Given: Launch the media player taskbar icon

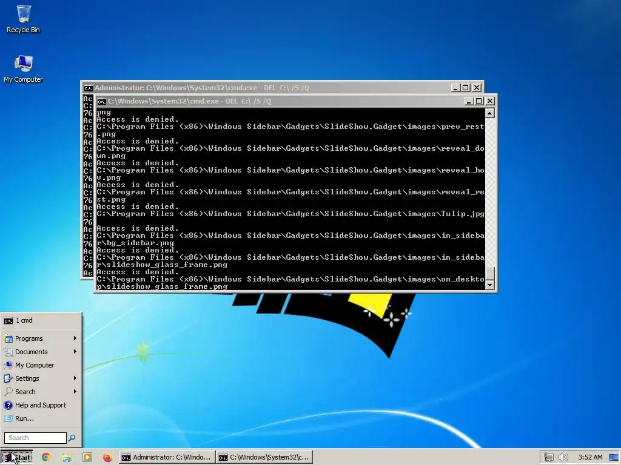Looking at the screenshot, I should [x=87, y=458].
